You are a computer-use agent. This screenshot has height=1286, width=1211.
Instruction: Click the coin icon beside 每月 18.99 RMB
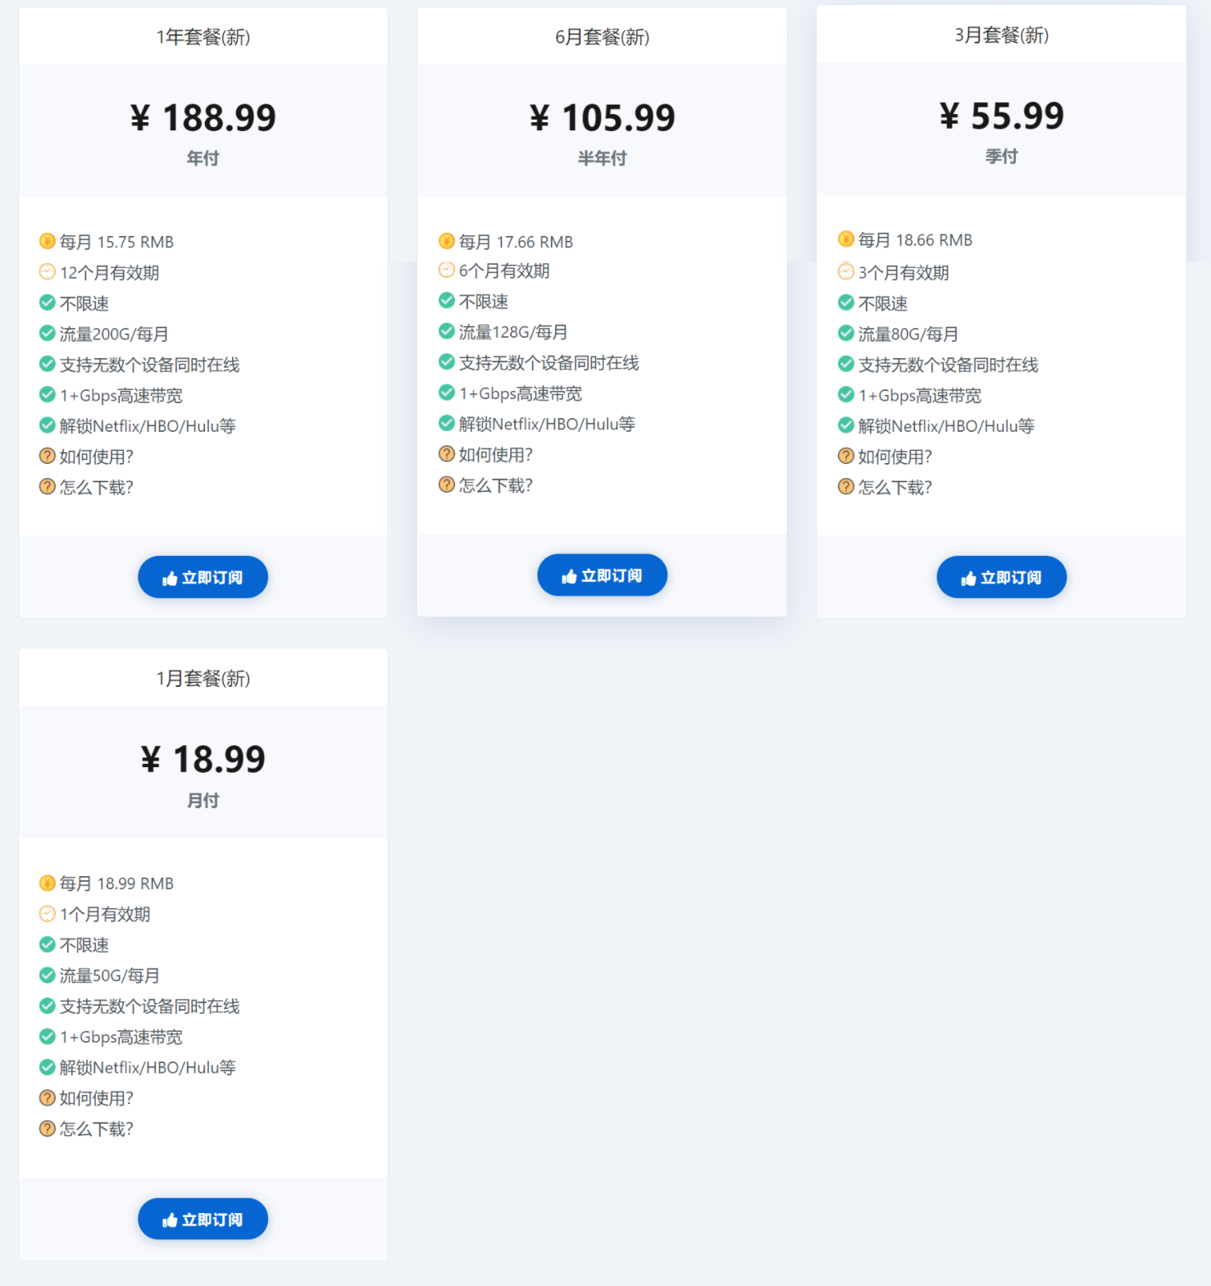[48, 883]
